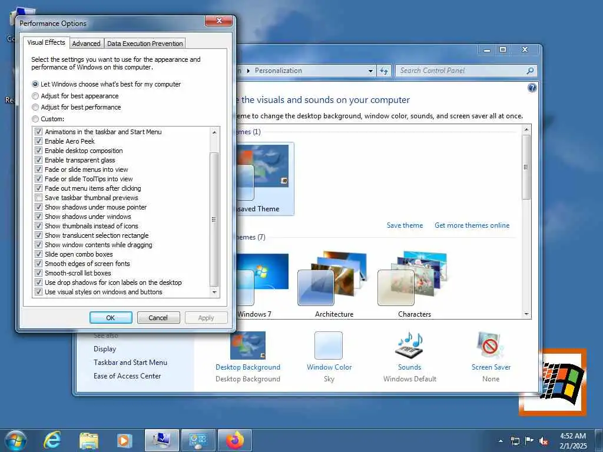The height and width of the screenshot is (452, 603).
Task: Open Taskbar and Start Menu link
Action: 130,363
